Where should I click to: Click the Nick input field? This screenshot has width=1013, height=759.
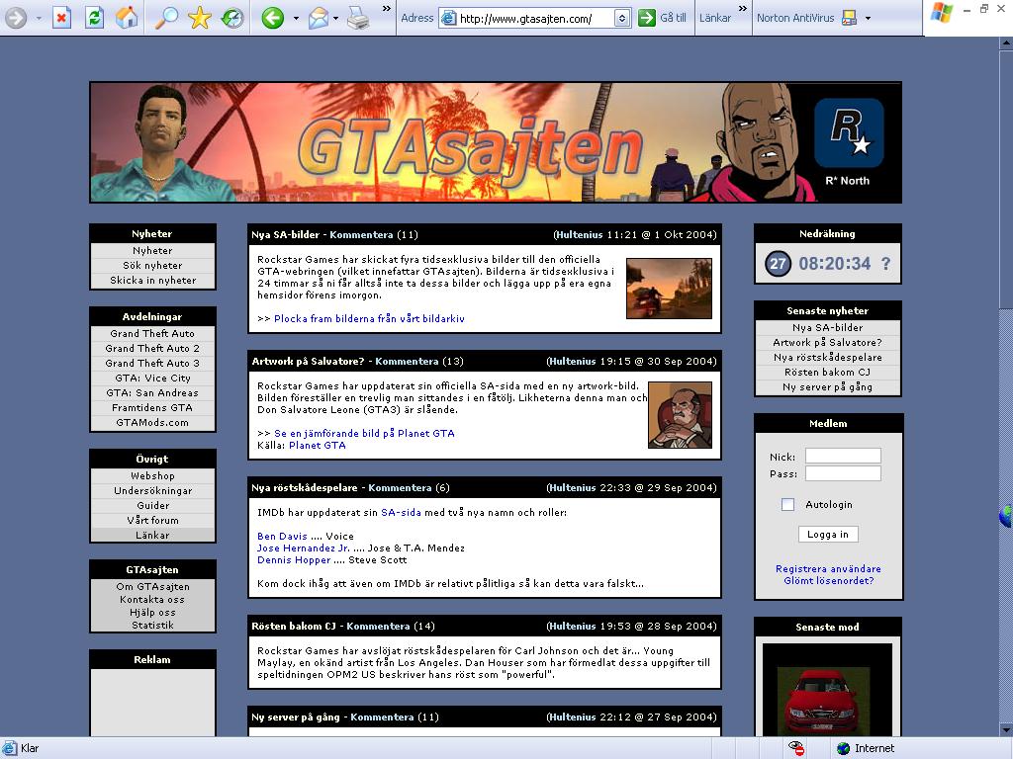click(843, 456)
